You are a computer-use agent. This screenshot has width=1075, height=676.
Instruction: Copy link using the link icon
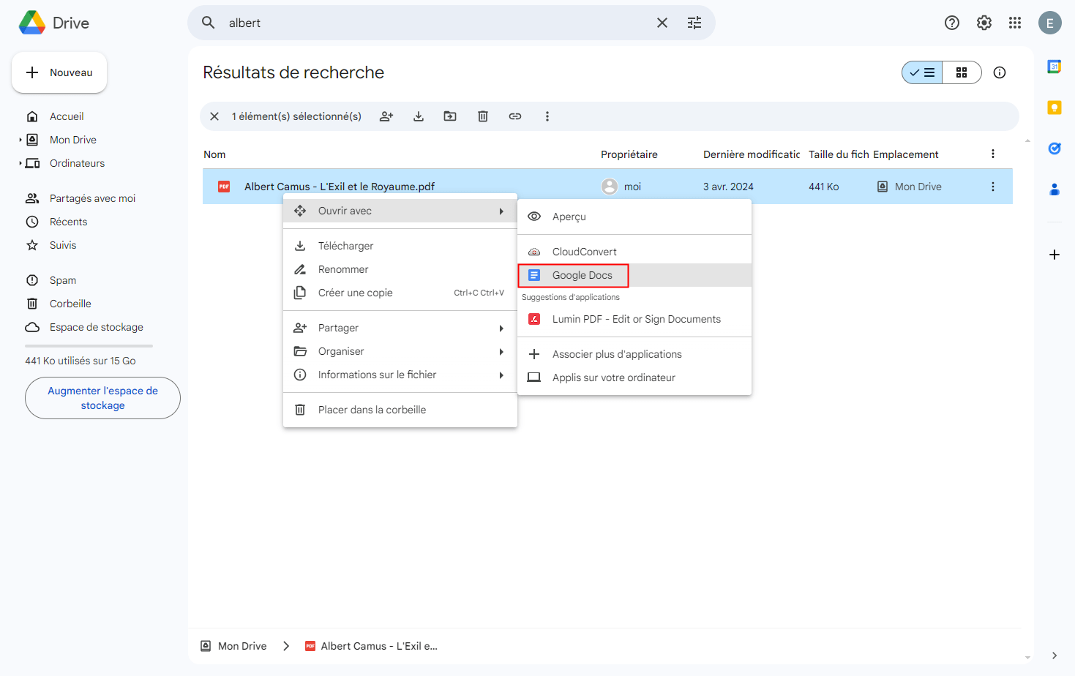(x=515, y=116)
